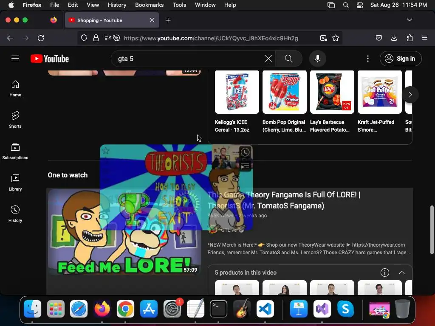Screen dimensions: 435x326
Task: Close the Shopping - YouTube tab
Action: point(152,20)
